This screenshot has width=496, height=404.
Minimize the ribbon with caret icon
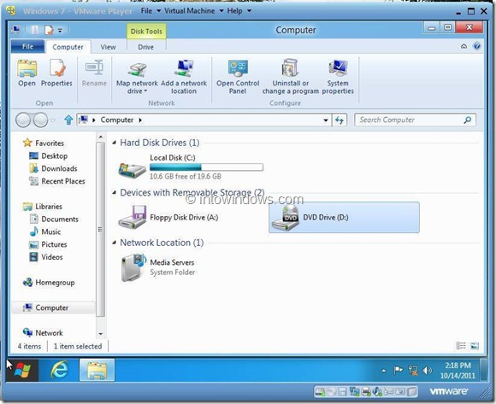pos(464,46)
